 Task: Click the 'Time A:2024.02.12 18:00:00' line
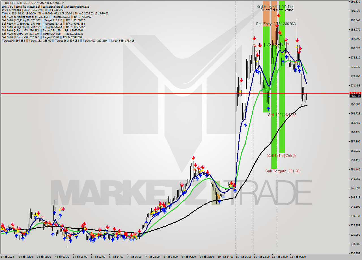pos(55,13)
